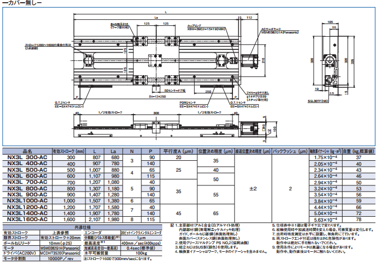Select the product name NX3L1600-AC
The image size is (381, 265).
click(x=27, y=219)
